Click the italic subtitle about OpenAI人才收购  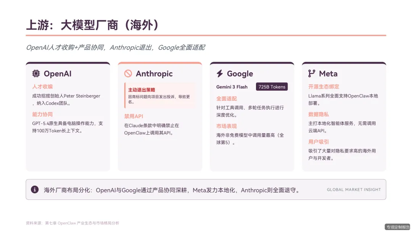pos(115,48)
